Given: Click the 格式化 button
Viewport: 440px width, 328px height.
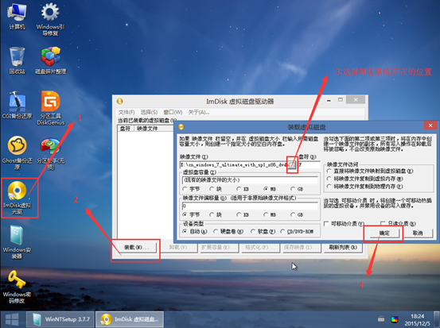Looking at the screenshot, I should (x=260, y=247).
